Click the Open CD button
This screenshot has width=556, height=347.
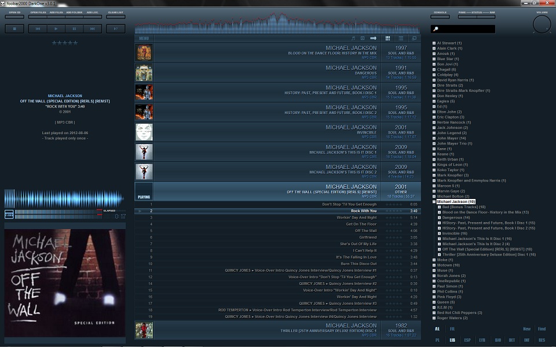pyautogui.click(x=14, y=16)
